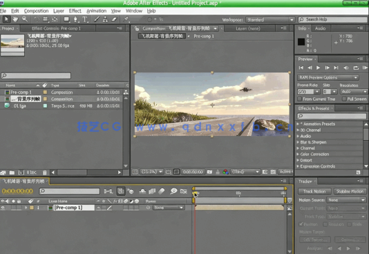Select the 01.tga item in Project panel
The image size is (369, 254).
click(x=19, y=106)
